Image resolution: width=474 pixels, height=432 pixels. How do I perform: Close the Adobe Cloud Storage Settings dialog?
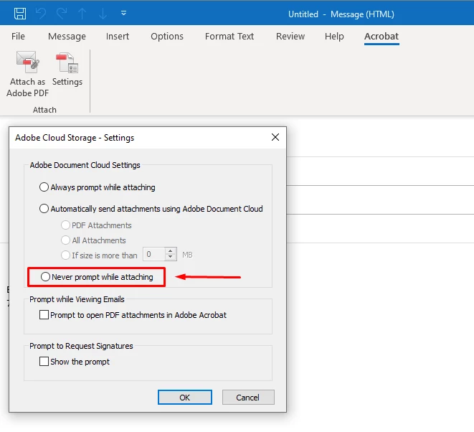coord(275,137)
